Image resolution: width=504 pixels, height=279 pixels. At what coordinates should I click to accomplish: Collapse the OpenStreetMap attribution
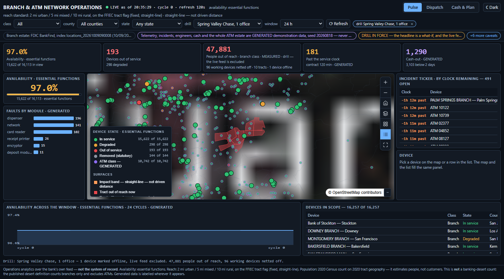[x=387, y=193]
